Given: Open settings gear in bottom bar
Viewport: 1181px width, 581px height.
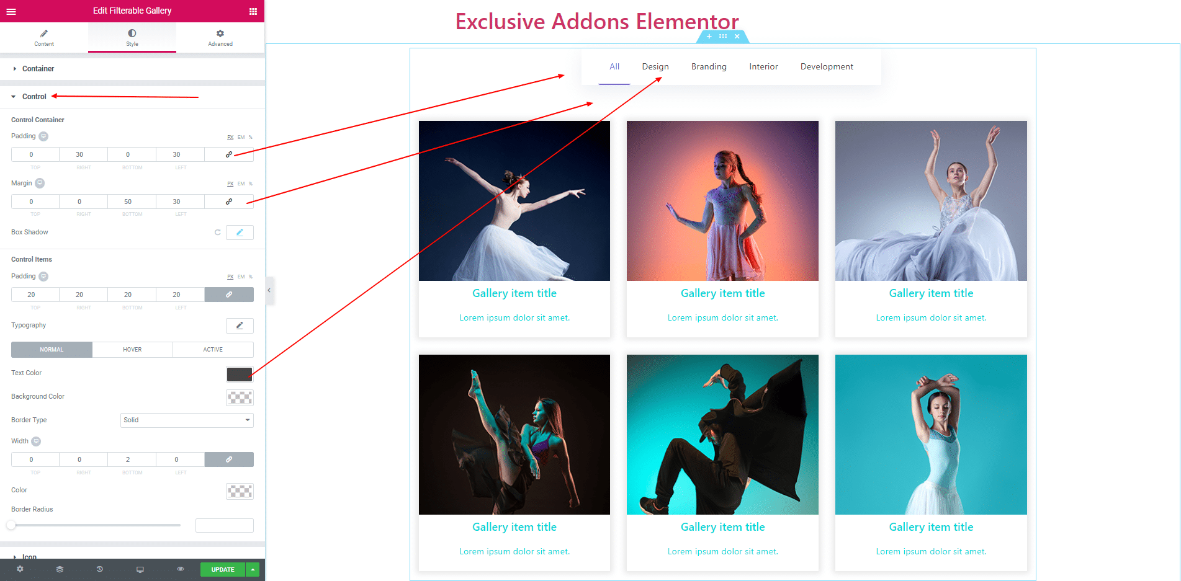Looking at the screenshot, I should point(20,569).
